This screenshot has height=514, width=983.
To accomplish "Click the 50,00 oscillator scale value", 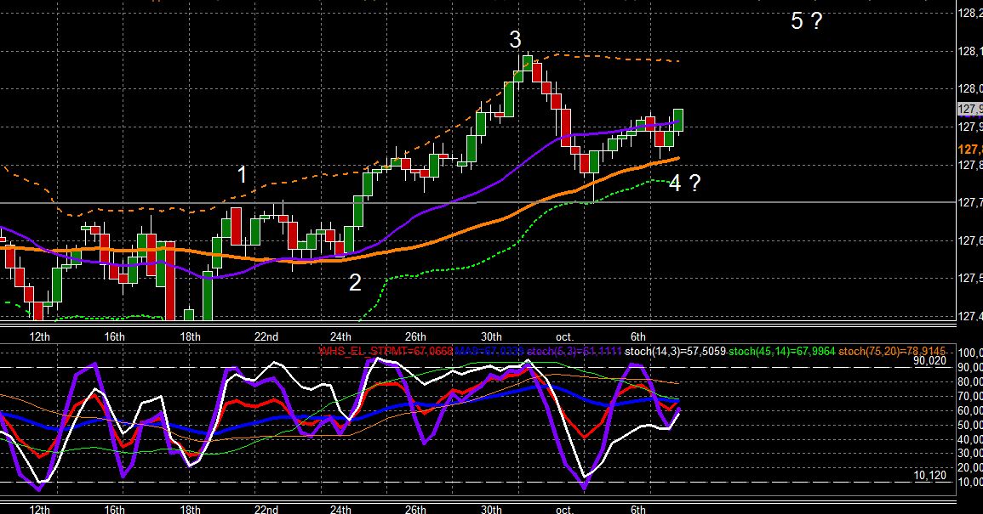I will [970, 425].
